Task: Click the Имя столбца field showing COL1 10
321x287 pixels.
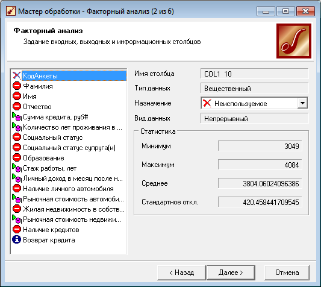Action: (x=255, y=74)
